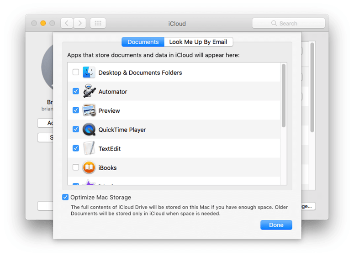
Task: Enable Desktop & Documents Folders checkbox
Action: tap(76, 72)
